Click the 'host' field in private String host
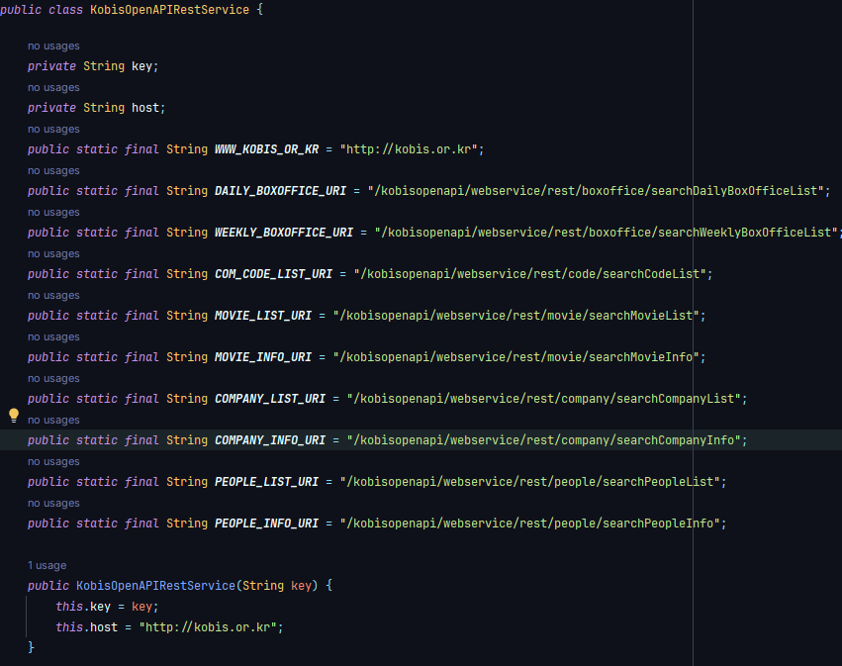Viewport: 842px width, 666px height. (145, 108)
